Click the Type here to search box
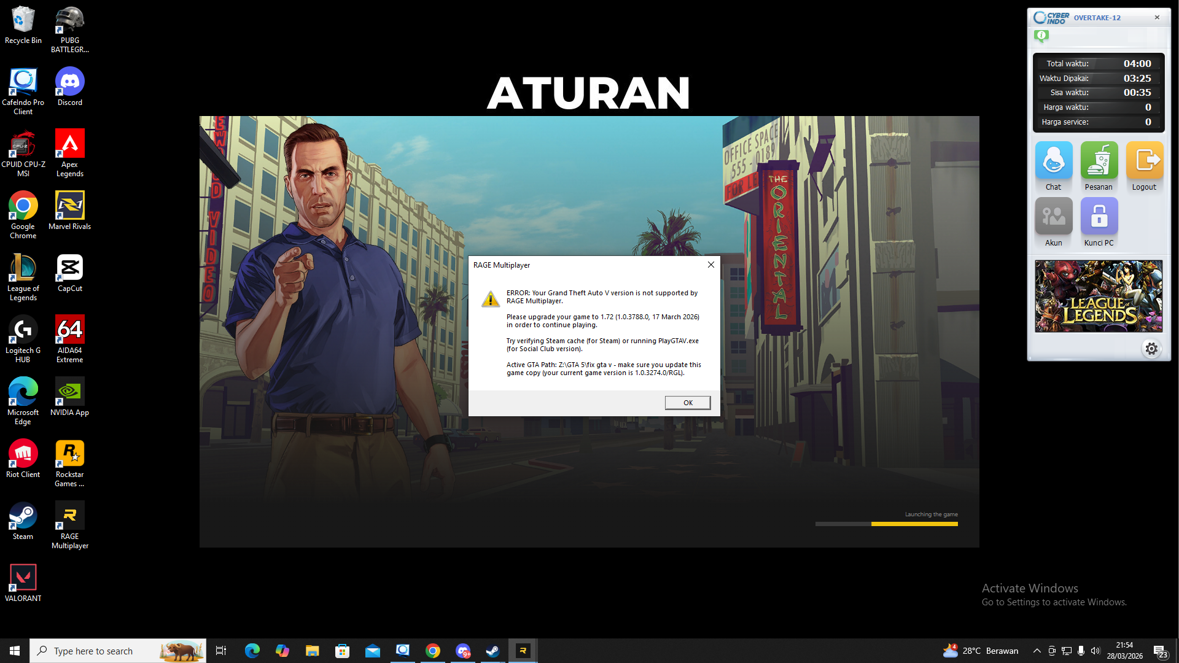Screen dimensions: 1179x663 (x=118, y=651)
